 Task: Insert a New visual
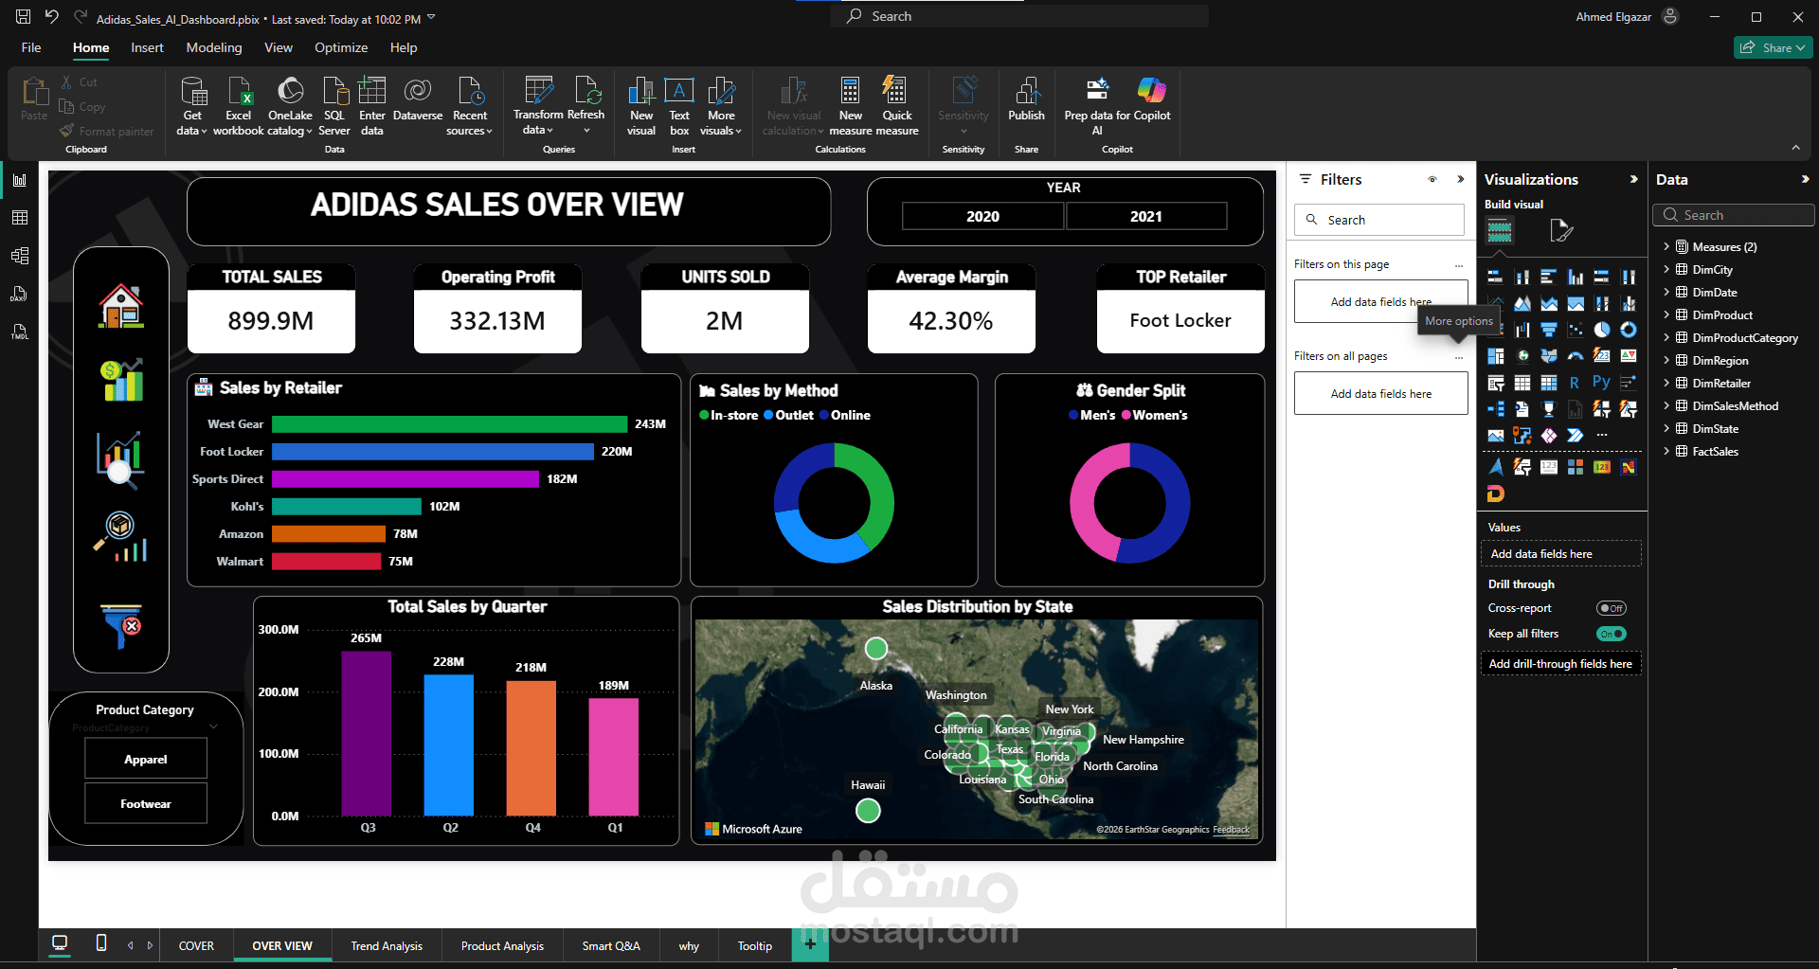641,106
